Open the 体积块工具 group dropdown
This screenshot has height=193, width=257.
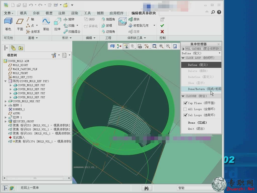(137, 38)
